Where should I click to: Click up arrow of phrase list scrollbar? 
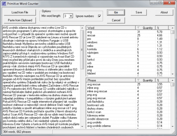(x=173, y=80)
